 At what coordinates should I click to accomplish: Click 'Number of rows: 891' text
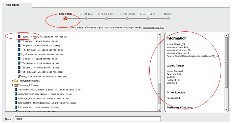177,47
